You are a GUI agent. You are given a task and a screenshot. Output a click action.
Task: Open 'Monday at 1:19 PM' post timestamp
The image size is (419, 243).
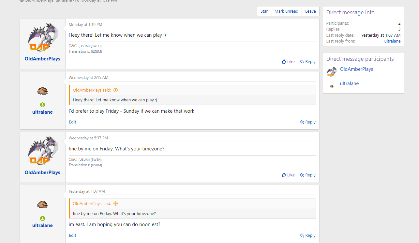[85, 25]
